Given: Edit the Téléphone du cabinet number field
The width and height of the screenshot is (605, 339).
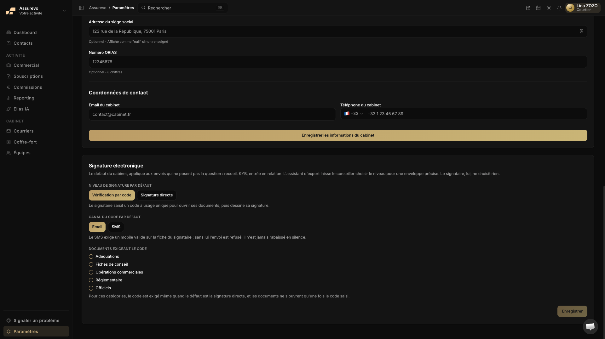Looking at the screenshot, I should click(476, 114).
